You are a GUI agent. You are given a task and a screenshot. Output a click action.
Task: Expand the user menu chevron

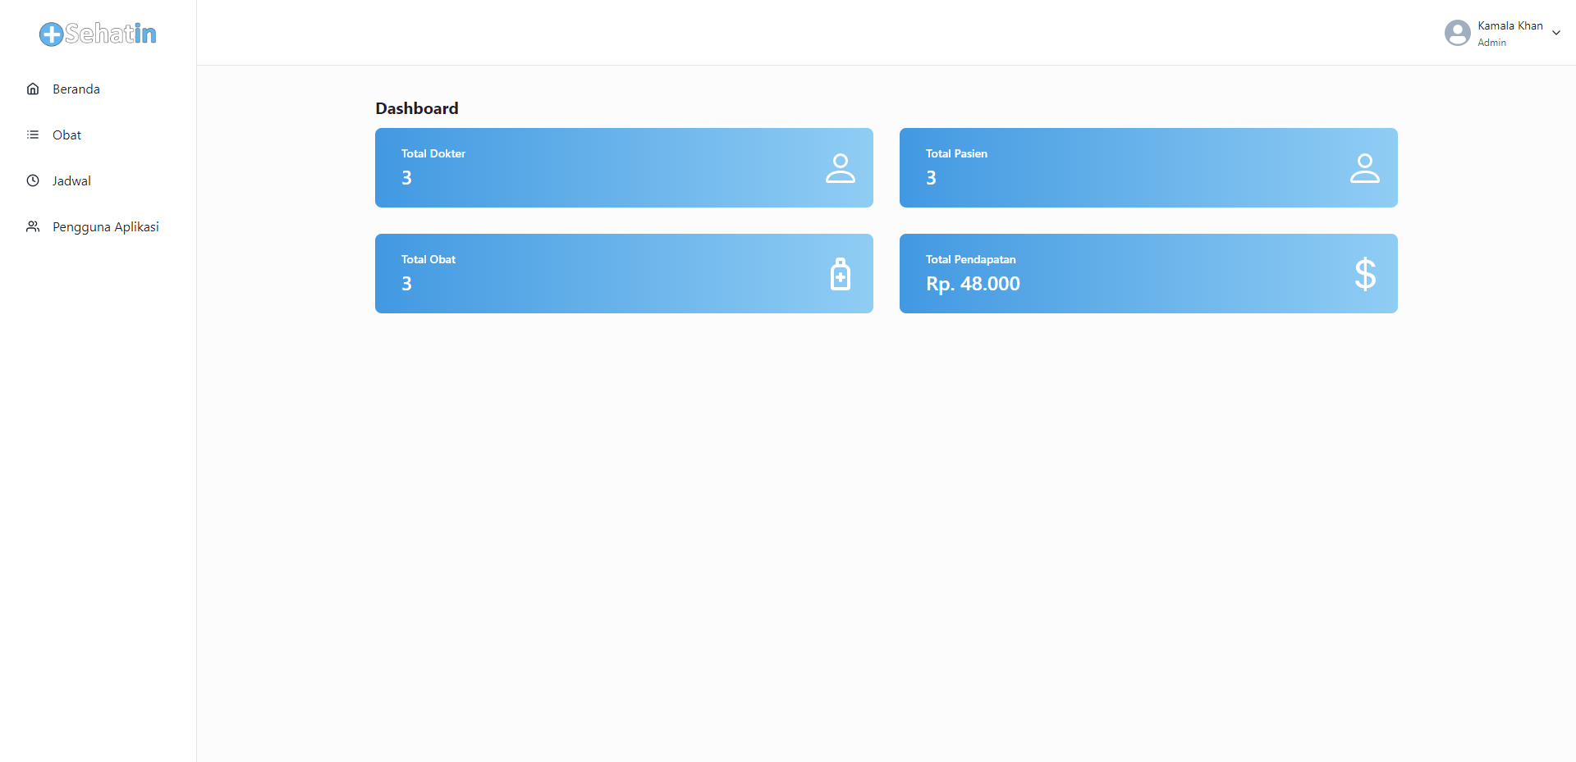pyautogui.click(x=1556, y=33)
